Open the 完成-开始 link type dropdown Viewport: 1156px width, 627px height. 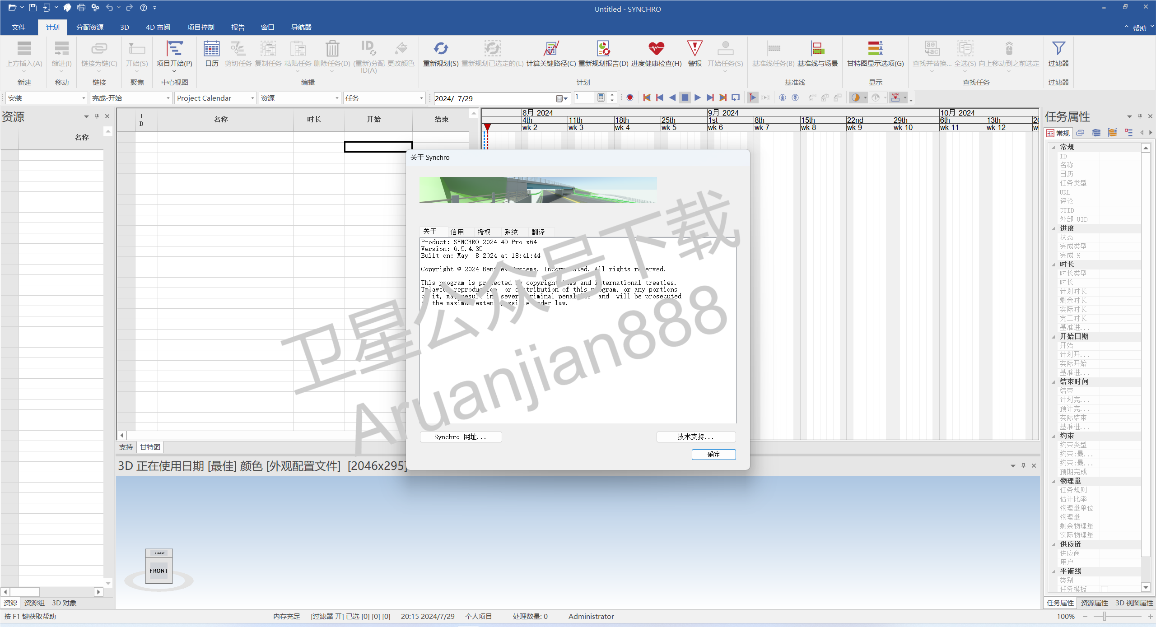[x=168, y=98]
